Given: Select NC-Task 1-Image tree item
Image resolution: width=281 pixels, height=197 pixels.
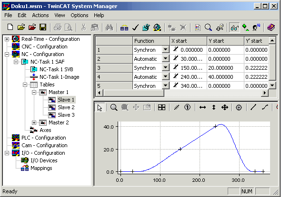Looking at the screenshot, I should (x=60, y=77).
